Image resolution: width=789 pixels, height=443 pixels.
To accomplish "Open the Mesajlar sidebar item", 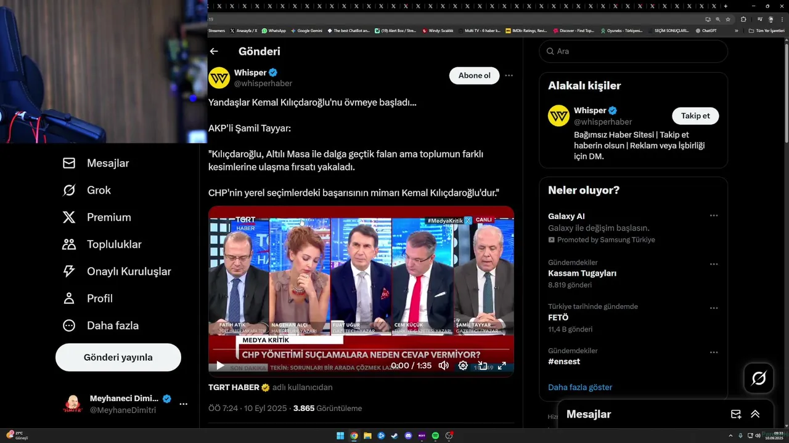I will 96,163.
